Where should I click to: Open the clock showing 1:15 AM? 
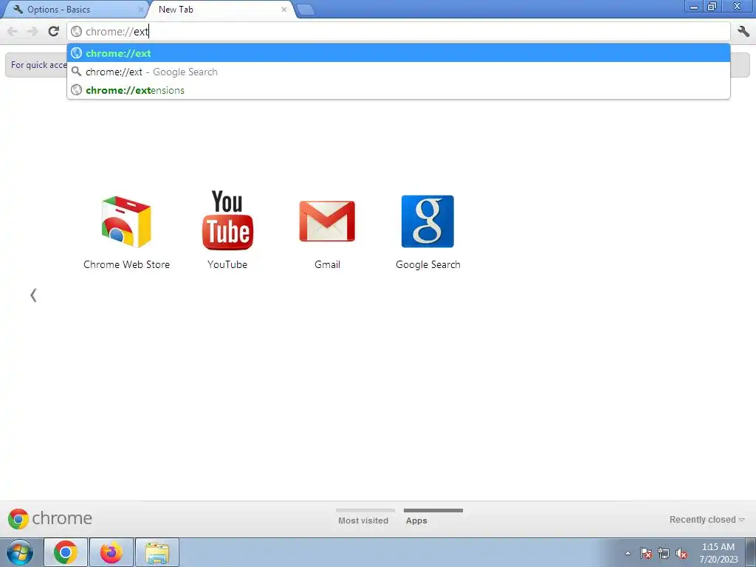click(x=718, y=553)
